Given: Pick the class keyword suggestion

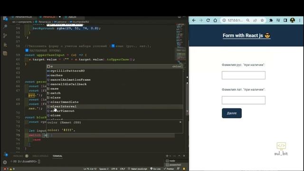Looking at the screenshot, I should pos(114,97).
